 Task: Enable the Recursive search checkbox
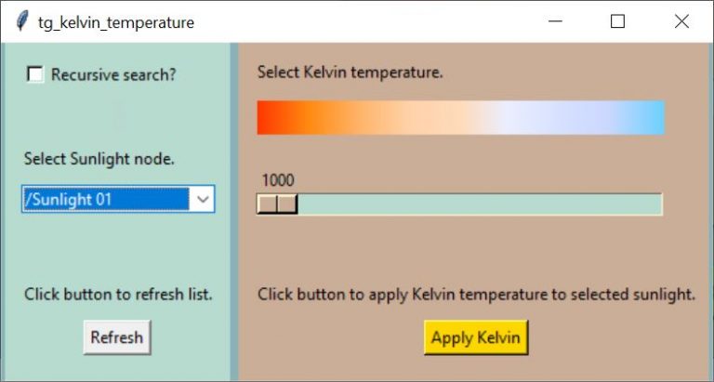(x=35, y=74)
